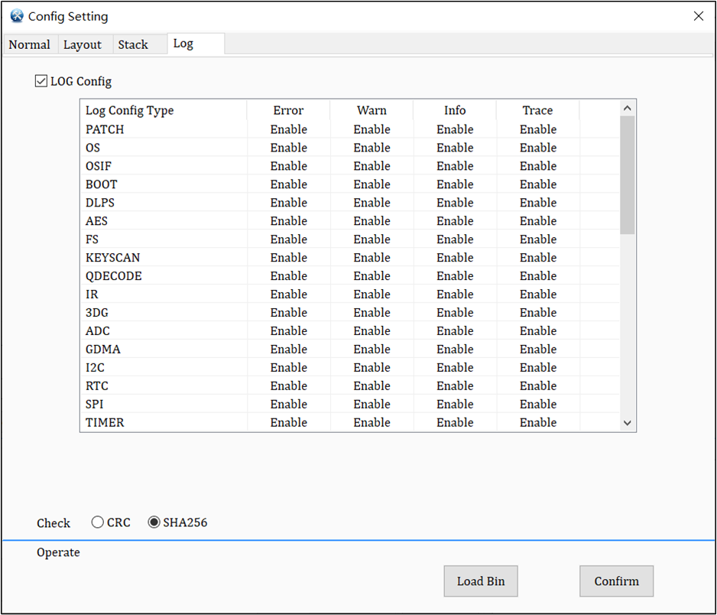Click the scrollbar up arrow
The width and height of the screenshot is (717, 615).
pyautogui.click(x=627, y=108)
